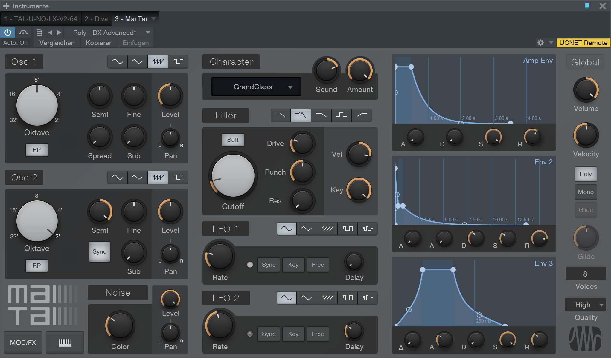
Task: Click the Osc 1 Oktave knob
Action: 37,105
